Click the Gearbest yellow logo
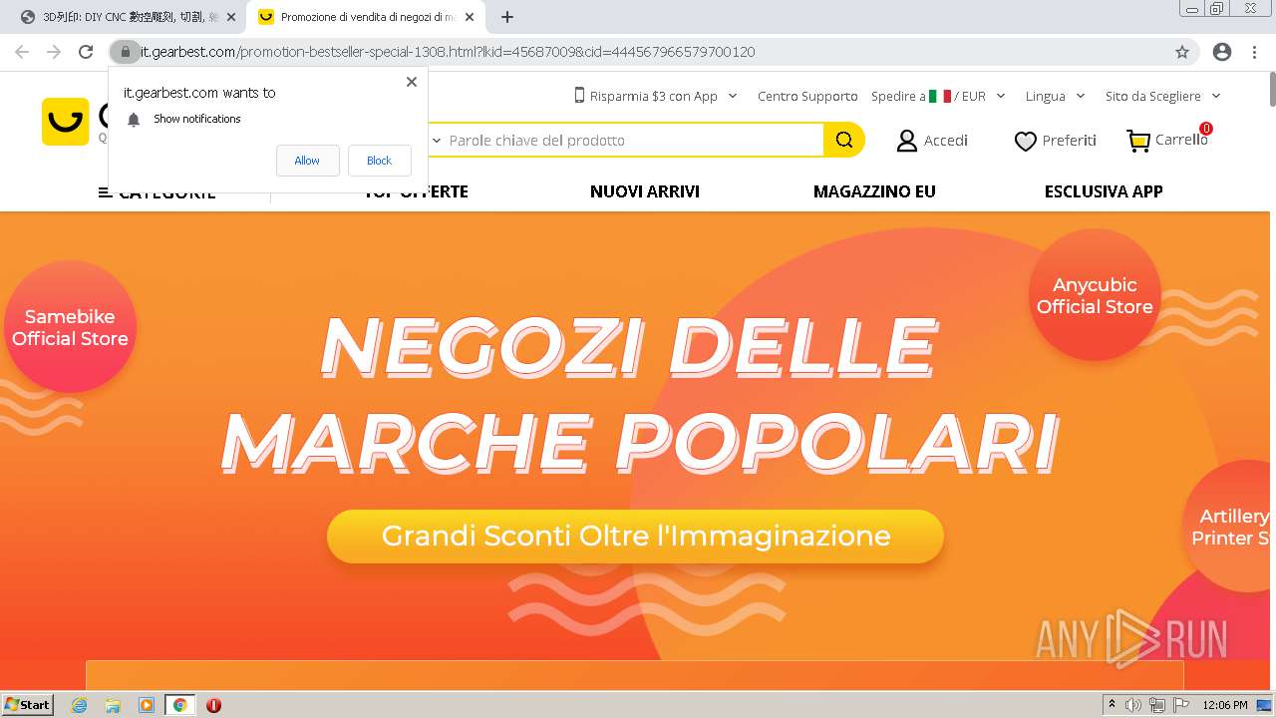 click(66, 122)
